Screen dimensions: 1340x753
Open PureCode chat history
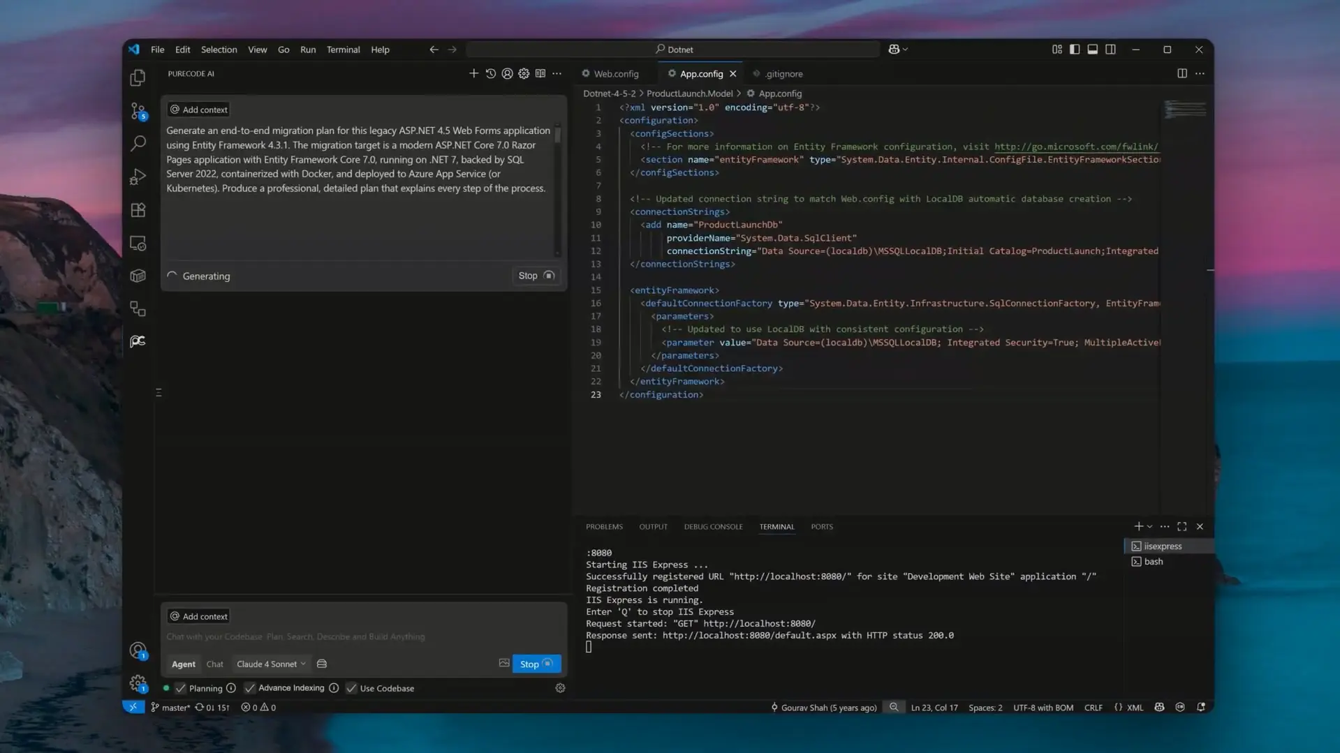490,73
